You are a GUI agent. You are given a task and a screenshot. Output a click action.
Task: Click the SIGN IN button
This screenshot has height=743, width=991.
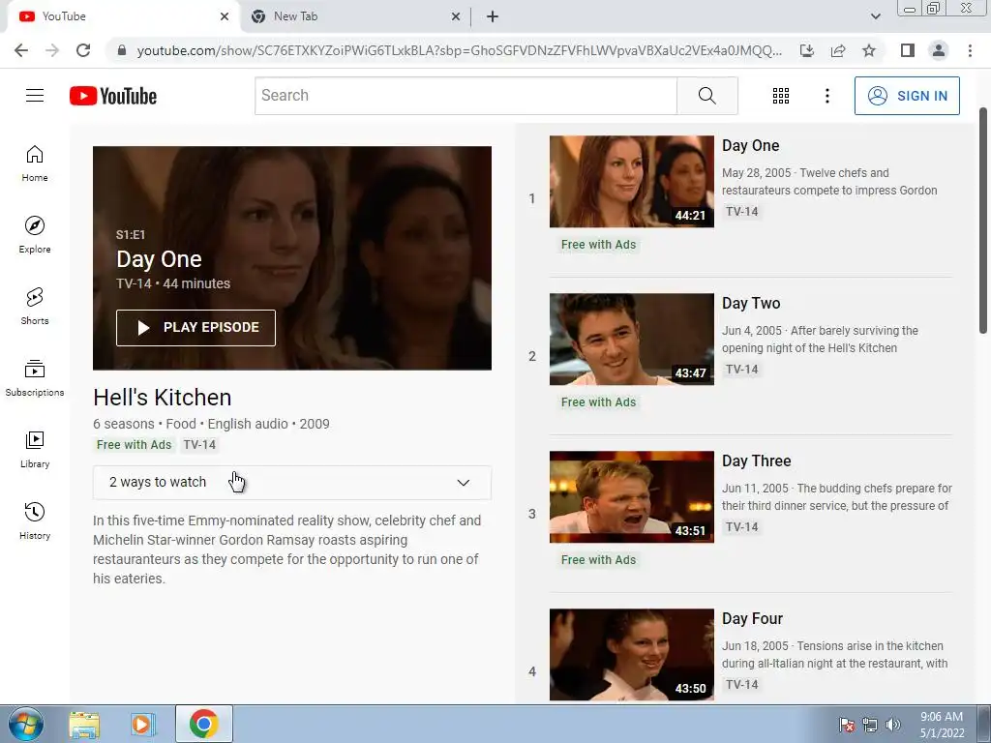(907, 96)
